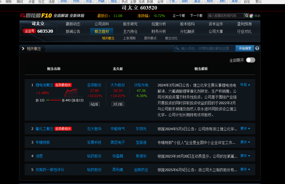This screenshot has width=285, height=184.
Task: Expand the 专精特新 row
Action: pyautogui.click(x=245, y=142)
